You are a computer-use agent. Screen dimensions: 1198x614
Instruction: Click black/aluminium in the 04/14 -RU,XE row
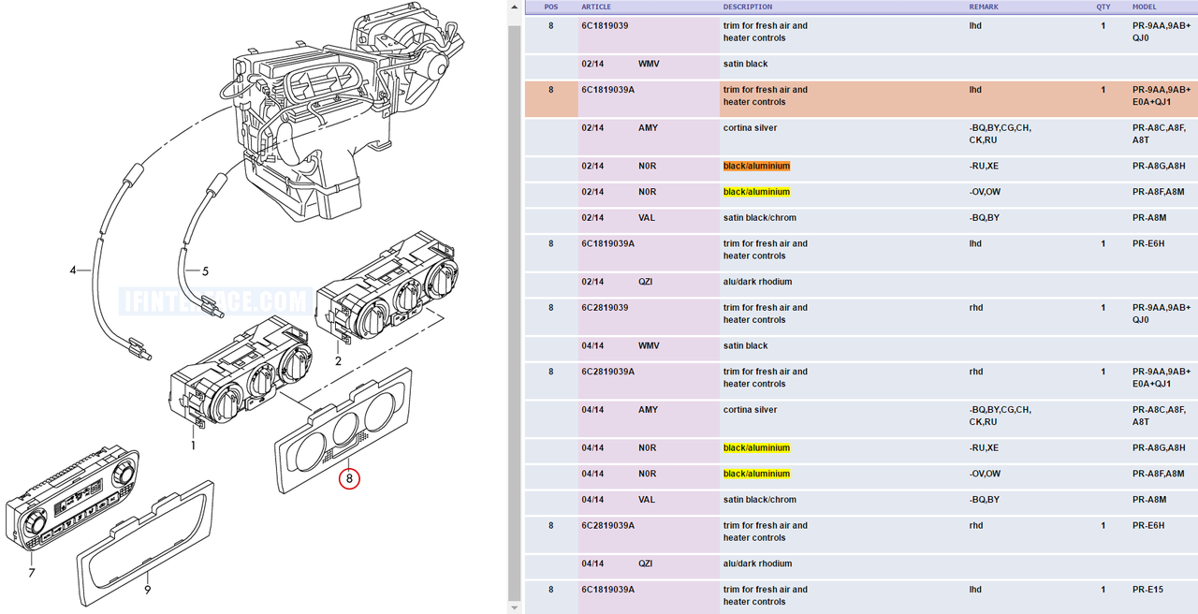click(756, 447)
